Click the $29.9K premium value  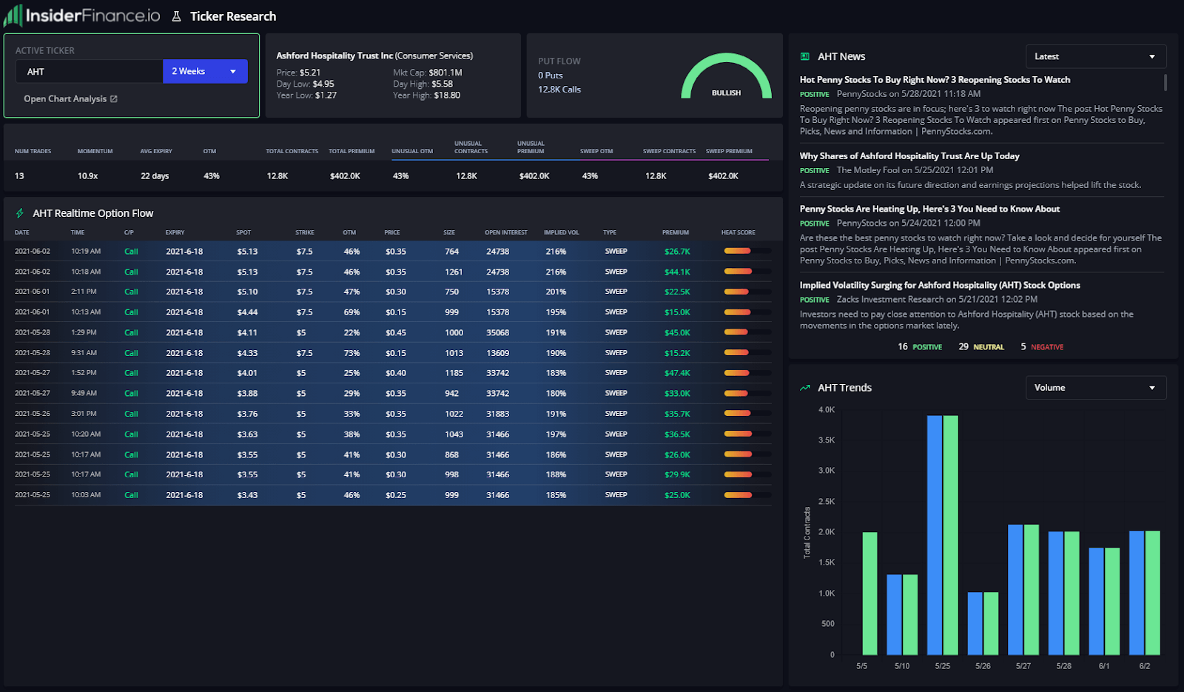(x=677, y=474)
